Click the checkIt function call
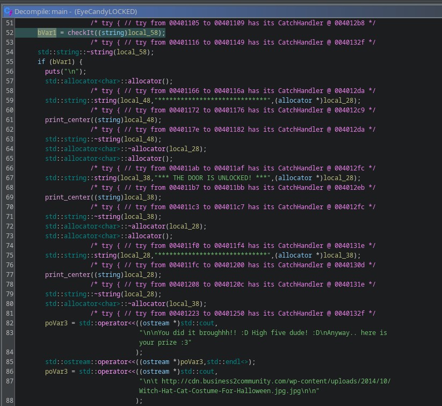 click(x=81, y=33)
